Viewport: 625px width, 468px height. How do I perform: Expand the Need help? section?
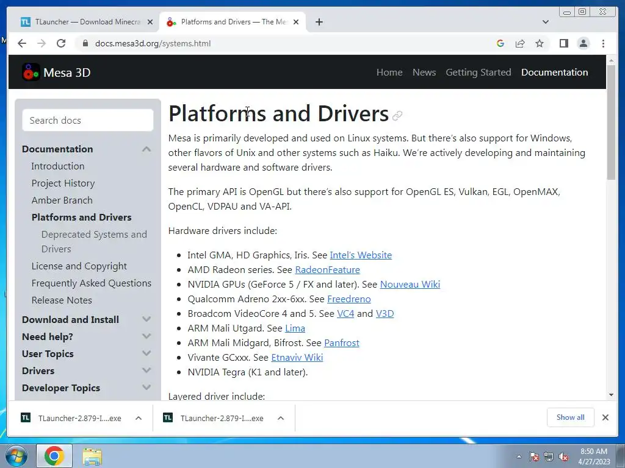[x=146, y=336]
